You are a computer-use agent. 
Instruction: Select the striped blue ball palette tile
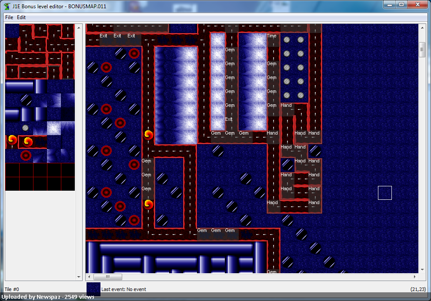tap(26, 100)
